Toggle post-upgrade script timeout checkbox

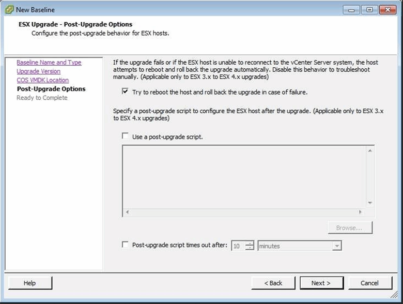coord(125,245)
